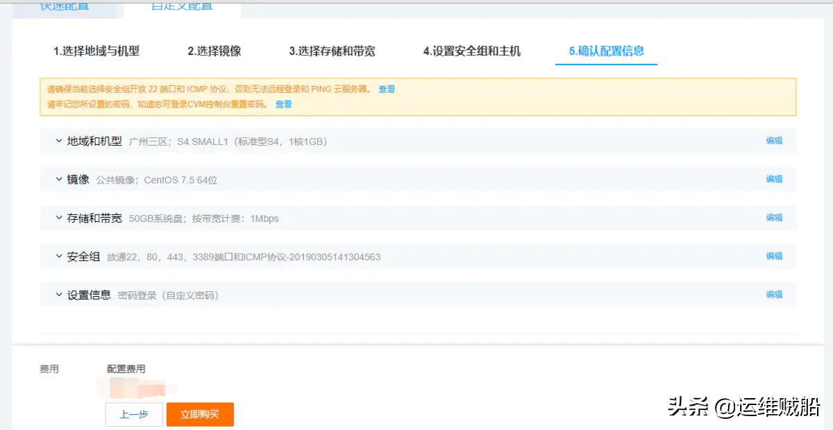Screen dimensions: 833x430
Task: 点击地域和机型行的编辑链接
Action: (775, 140)
